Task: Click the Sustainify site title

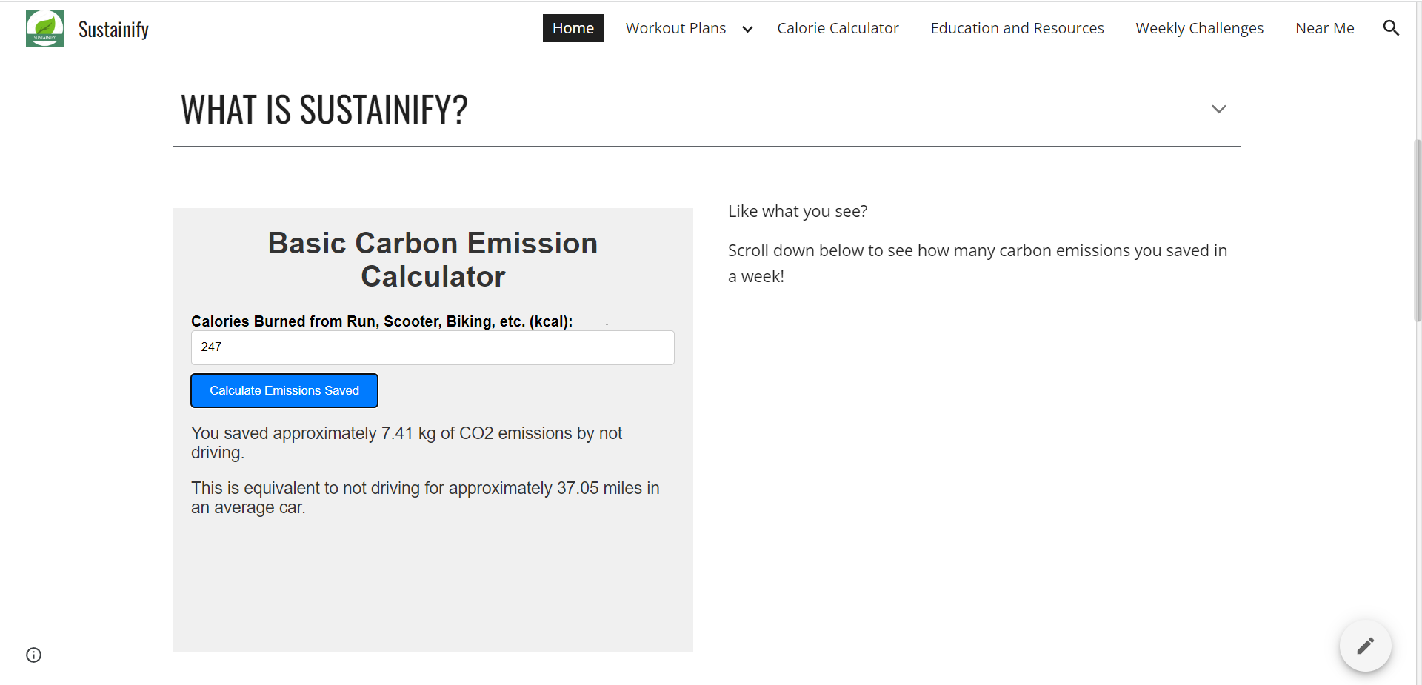Action: point(113,29)
